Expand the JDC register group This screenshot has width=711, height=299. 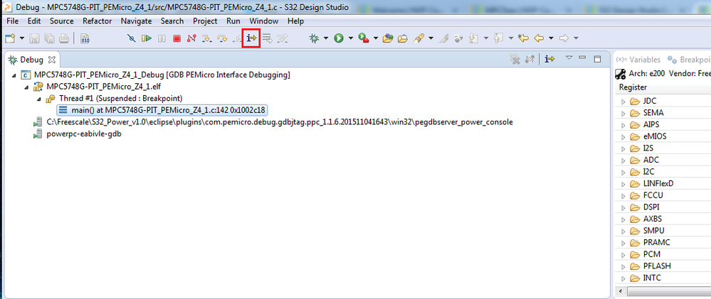tap(623, 101)
